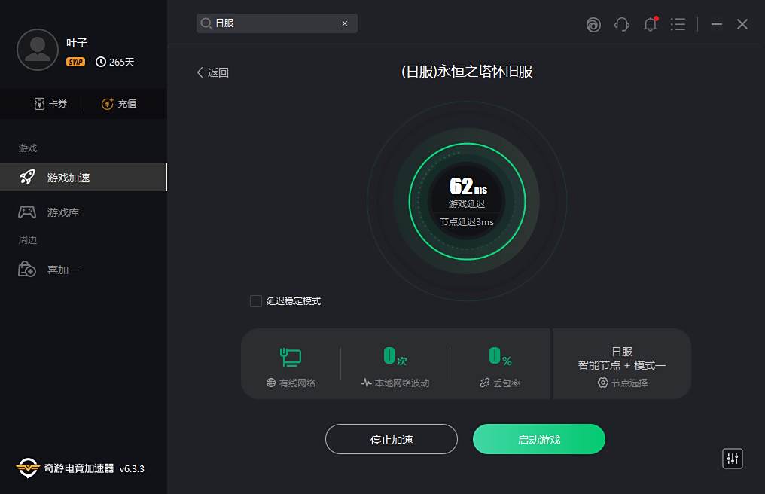
Task: Open the notifications bell
Action: pos(650,24)
